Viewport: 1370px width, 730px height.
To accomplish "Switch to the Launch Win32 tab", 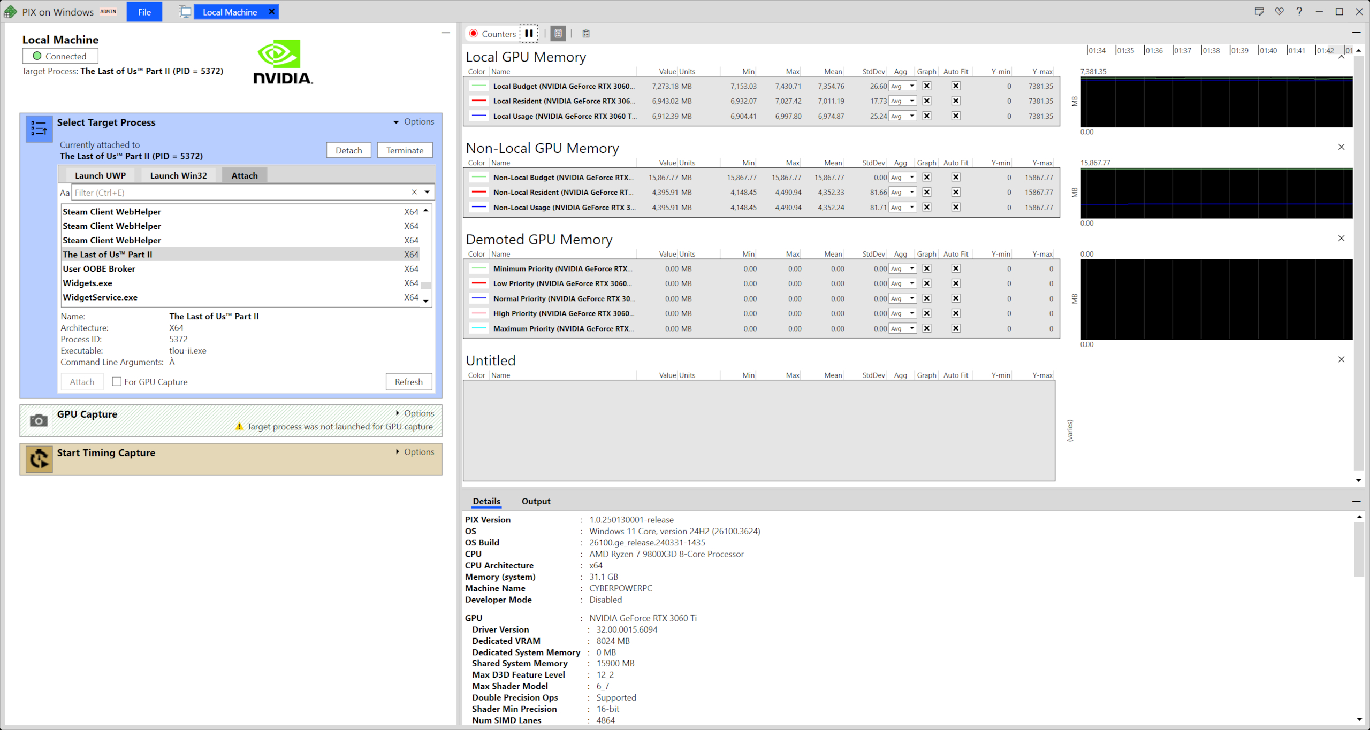I will click(x=178, y=175).
